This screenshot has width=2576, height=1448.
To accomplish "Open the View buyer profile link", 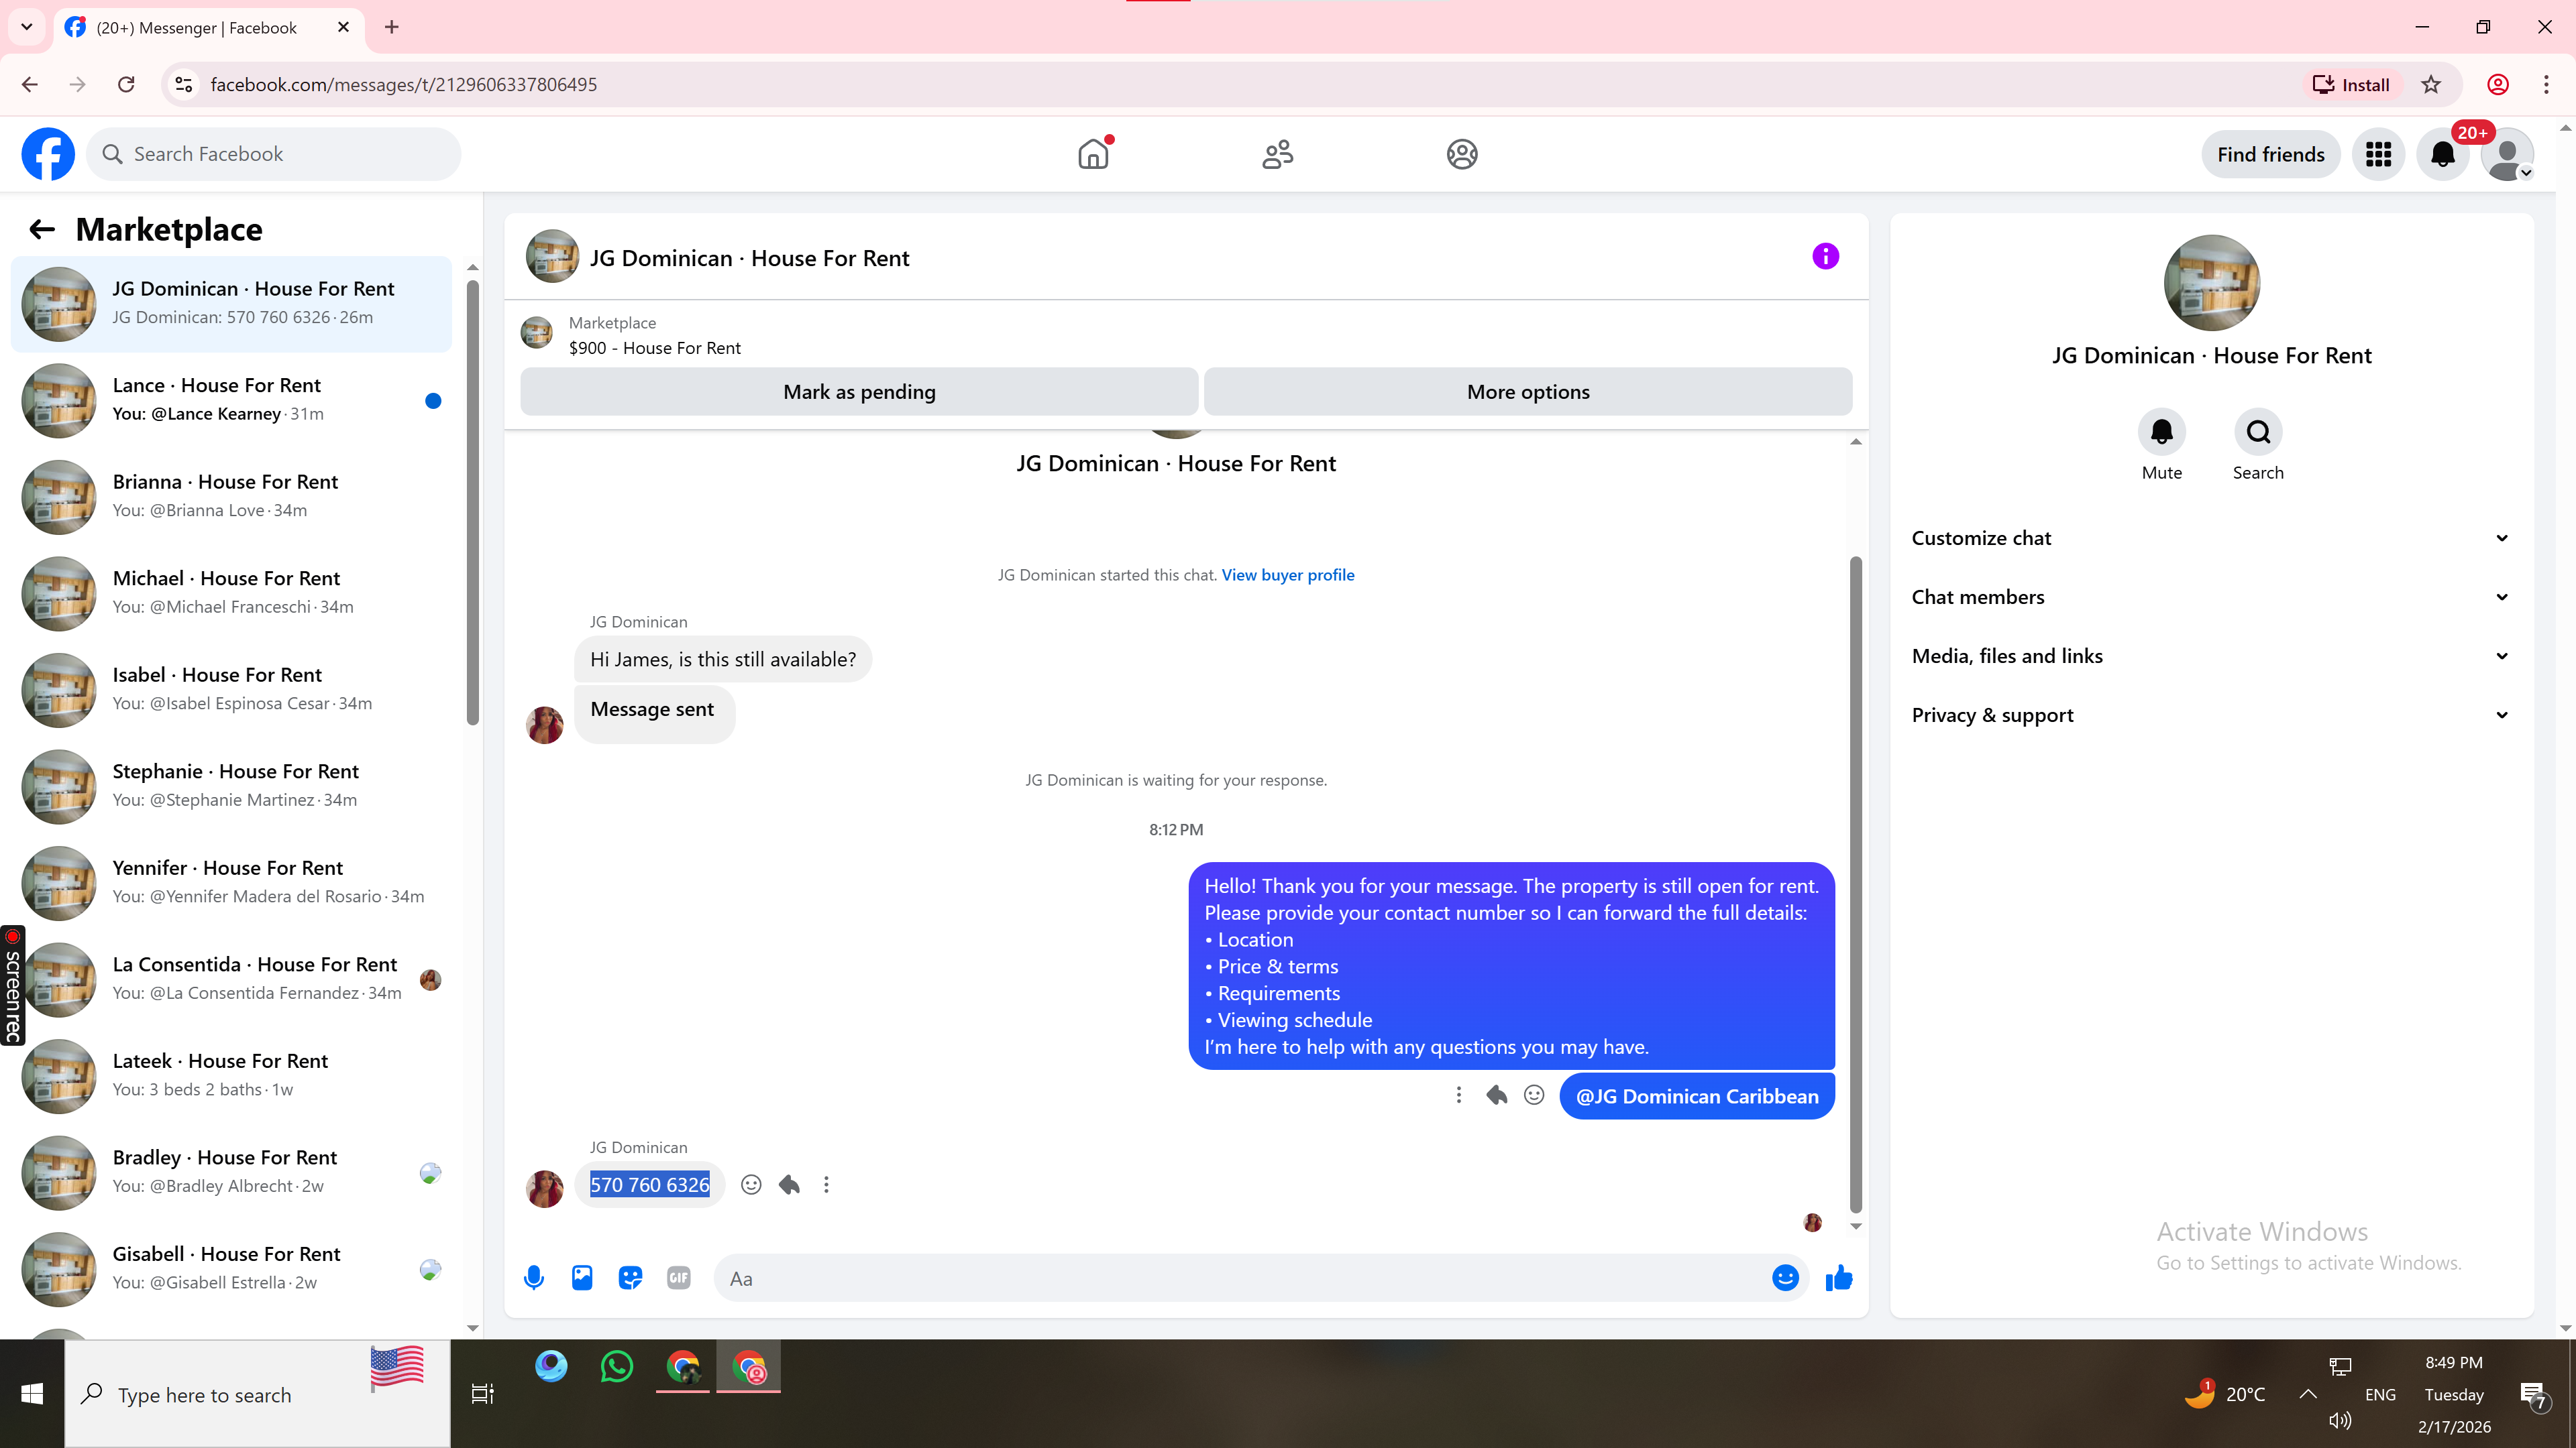I will click(x=1287, y=575).
